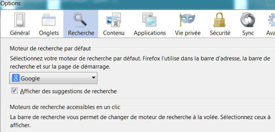Switch to the 'Général' tab label
Image resolution: width=275 pixels, height=132 pixels.
(x=20, y=33)
